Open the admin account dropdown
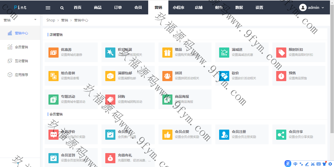Viewport: 334px width, 167px height. click(312, 7)
